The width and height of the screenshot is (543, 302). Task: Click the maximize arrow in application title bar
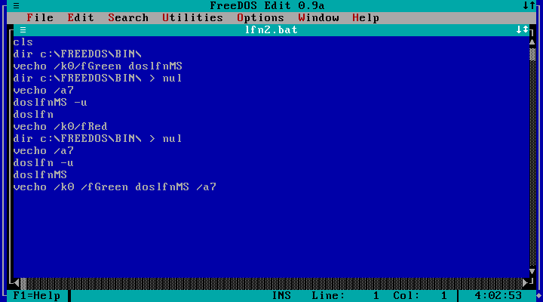click(x=532, y=5)
